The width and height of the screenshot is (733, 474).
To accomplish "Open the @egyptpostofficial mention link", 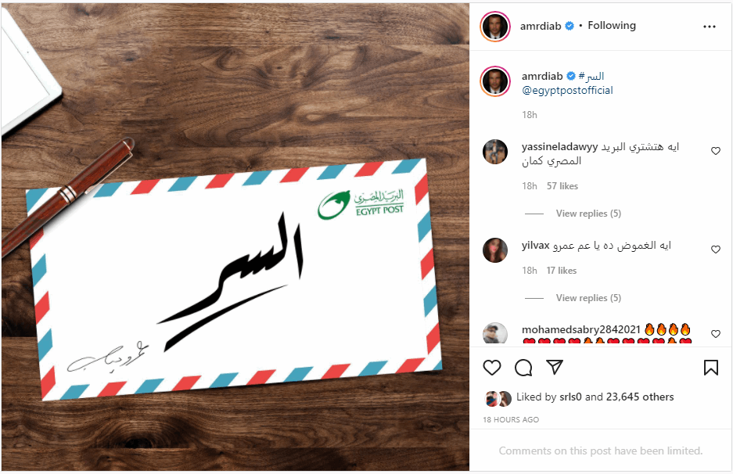I will [x=567, y=90].
